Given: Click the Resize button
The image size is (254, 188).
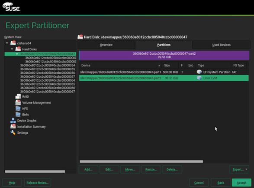Looking at the screenshot, I should (151, 169).
